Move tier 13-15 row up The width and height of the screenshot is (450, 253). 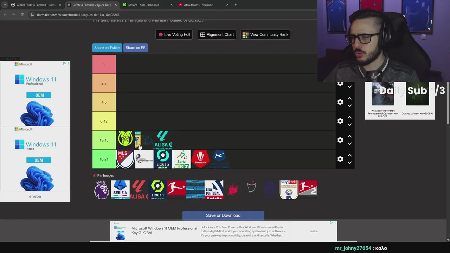(349, 136)
